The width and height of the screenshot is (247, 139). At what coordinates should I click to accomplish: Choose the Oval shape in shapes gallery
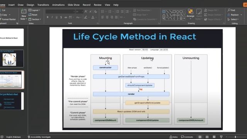[178, 12]
